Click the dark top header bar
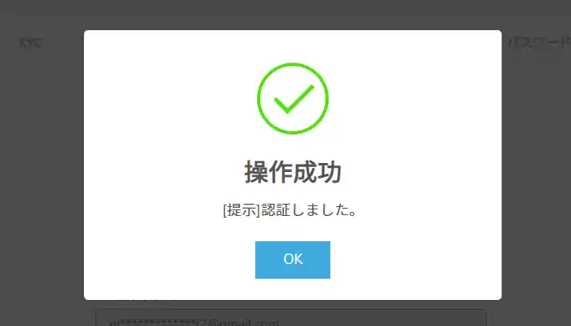Image resolution: width=571 pixels, height=326 pixels. (285, 7)
